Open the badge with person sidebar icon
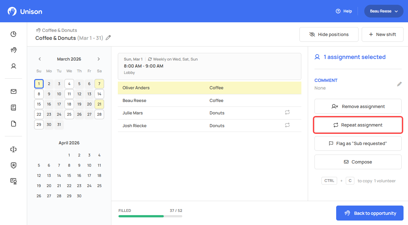Image resolution: width=408 pixels, height=225 pixels. 13,165
